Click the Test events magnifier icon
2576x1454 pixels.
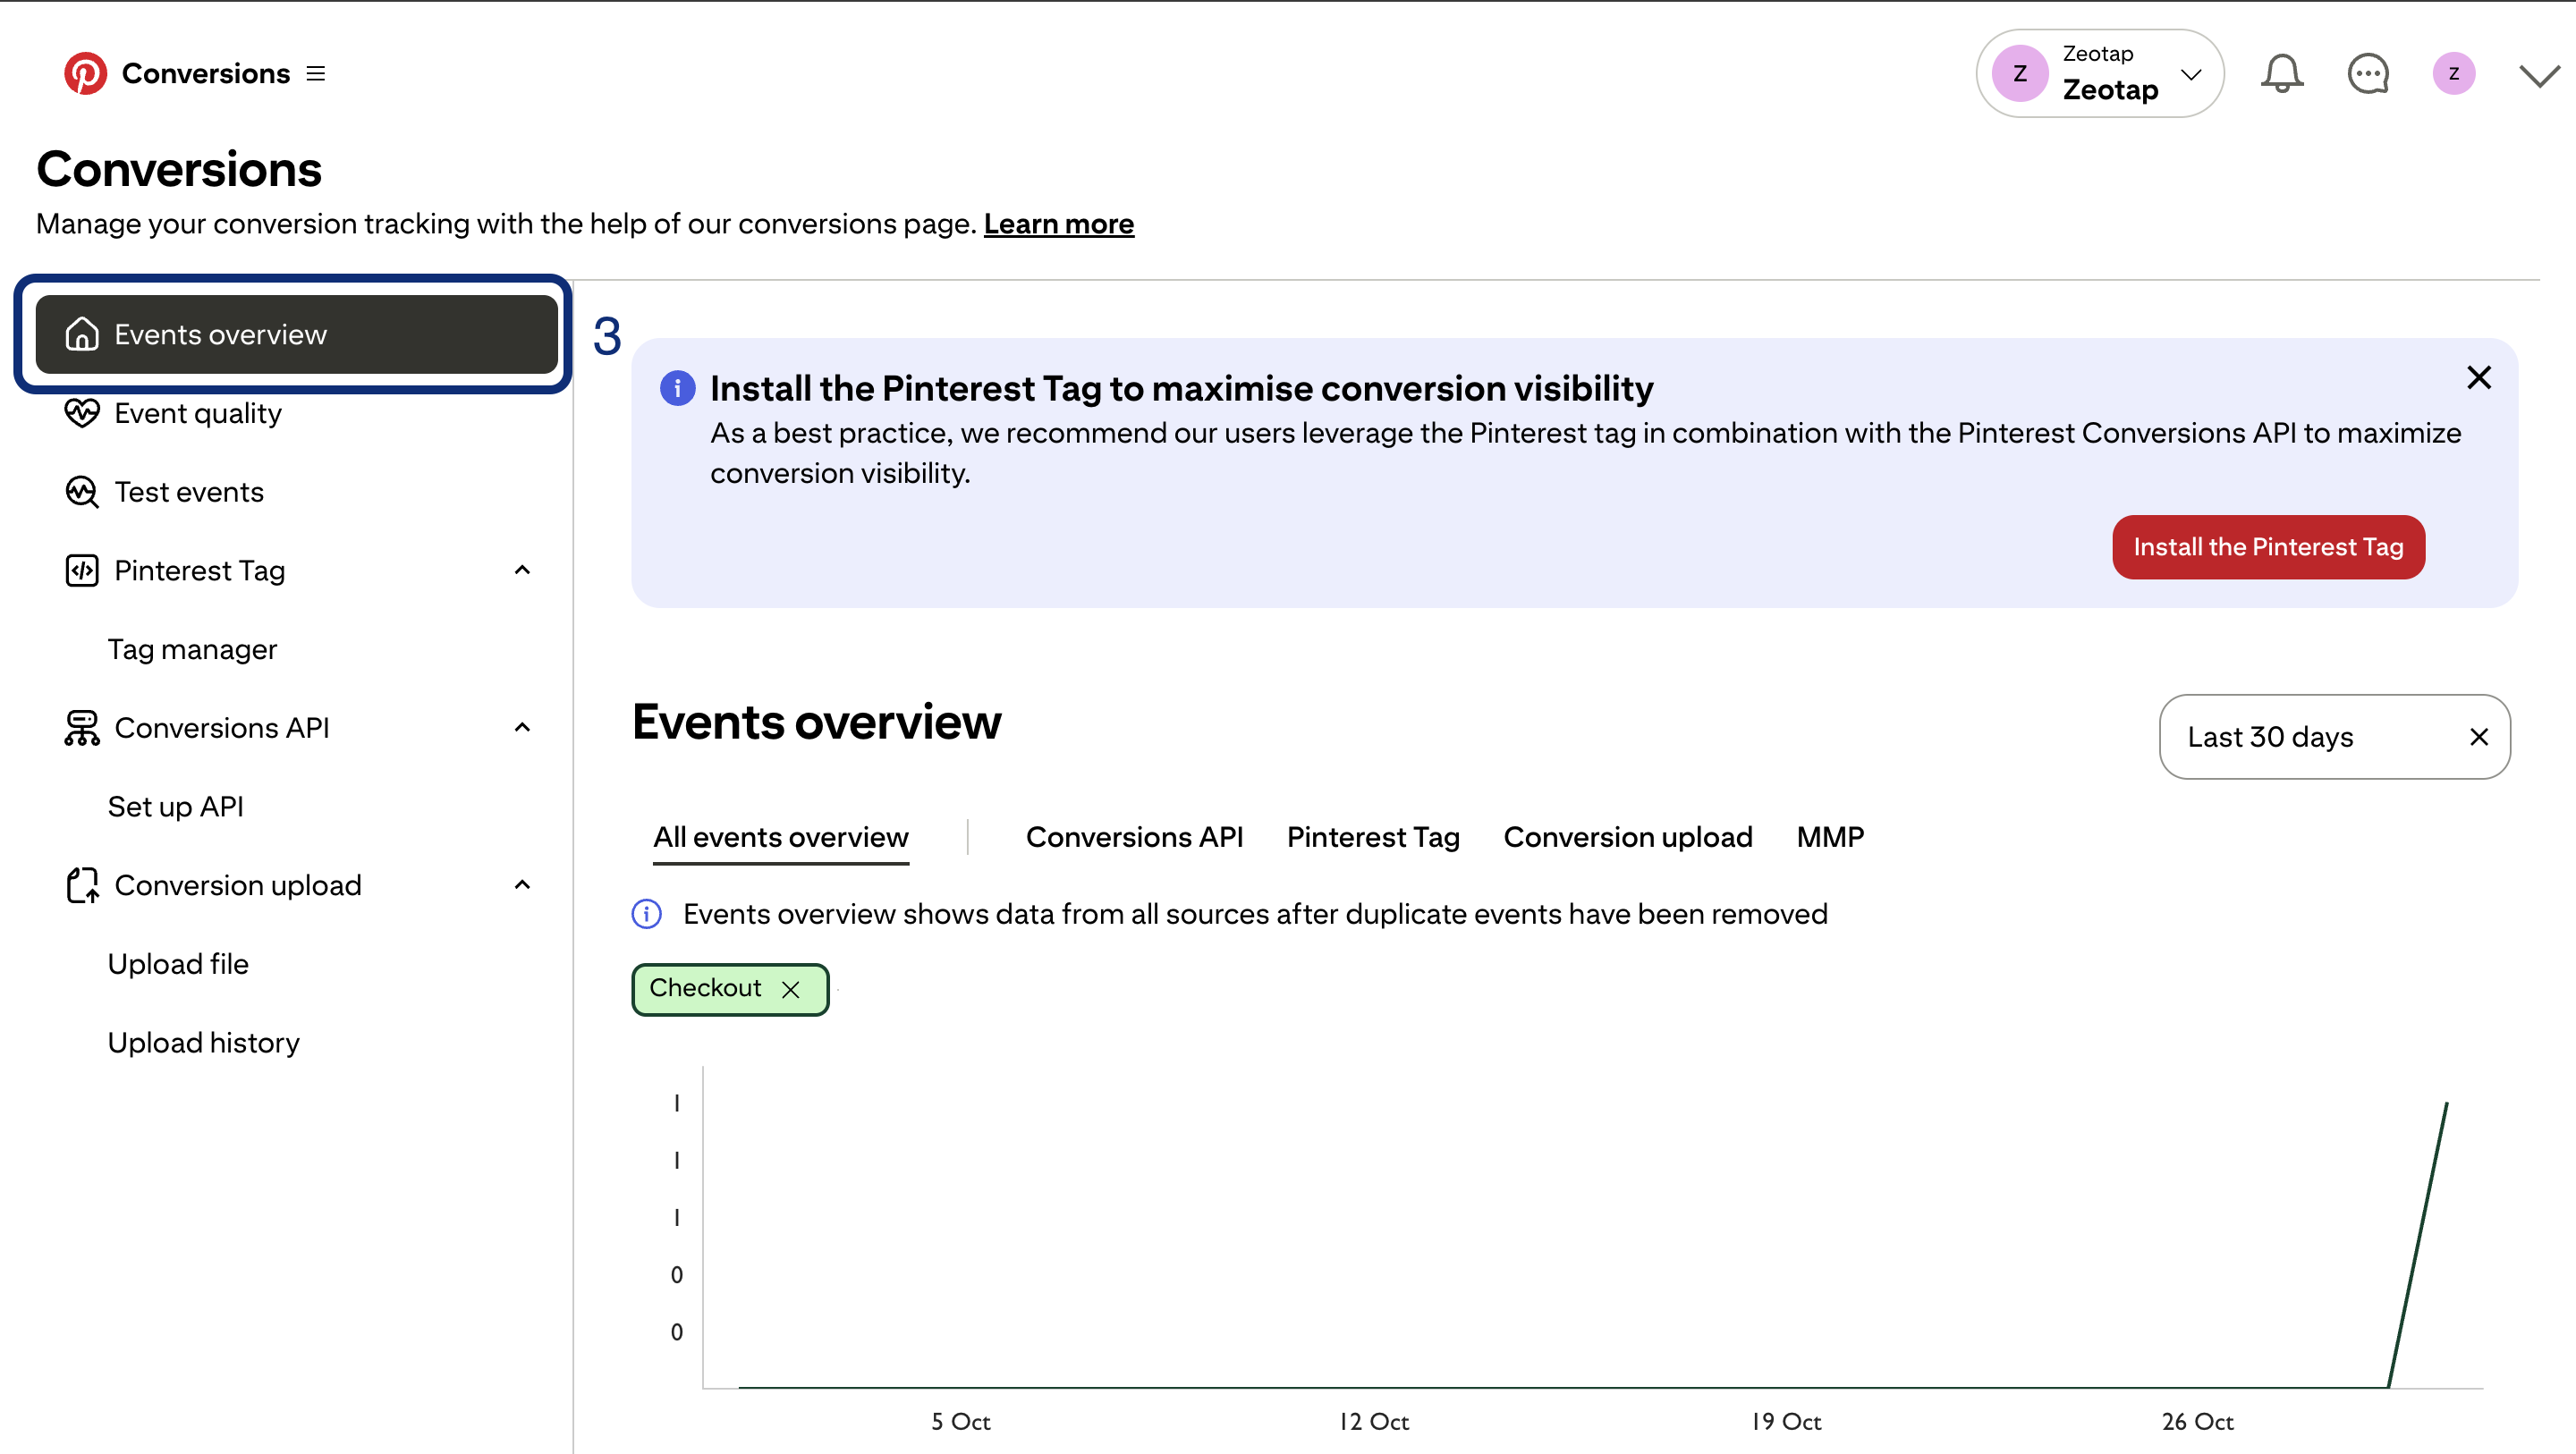(82, 492)
